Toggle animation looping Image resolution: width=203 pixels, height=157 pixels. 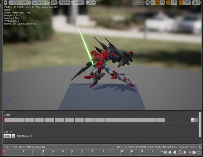tap(199, 152)
